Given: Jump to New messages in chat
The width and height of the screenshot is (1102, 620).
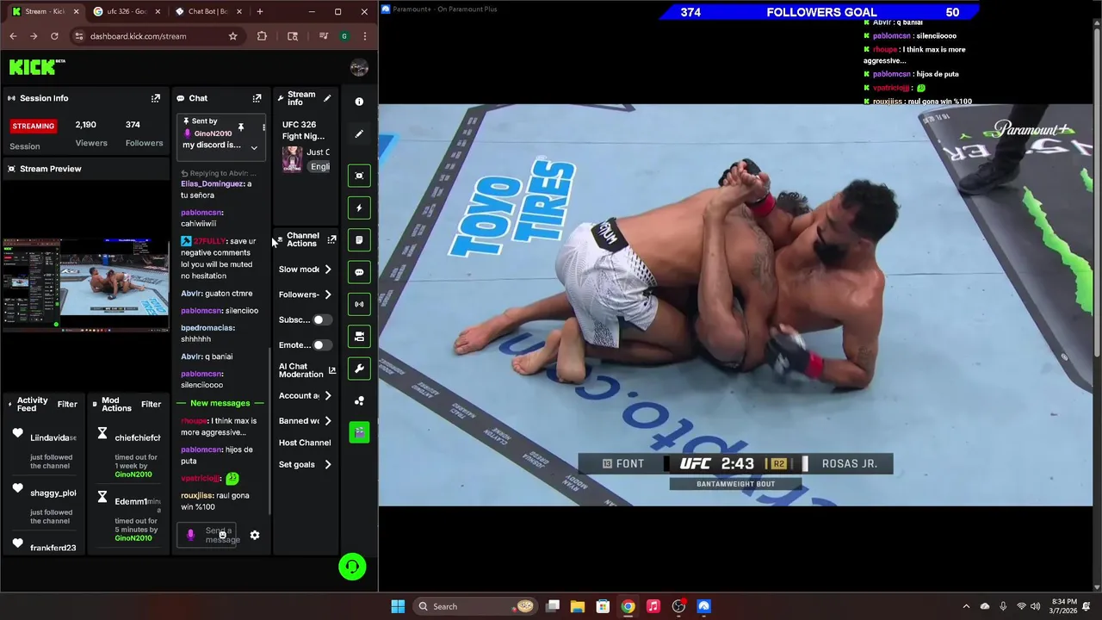Looking at the screenshot, I should [x=220, y=403].
